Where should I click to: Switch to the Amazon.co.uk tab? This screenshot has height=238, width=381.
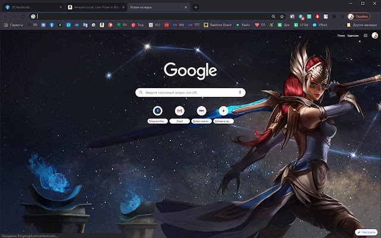[96, 7]
